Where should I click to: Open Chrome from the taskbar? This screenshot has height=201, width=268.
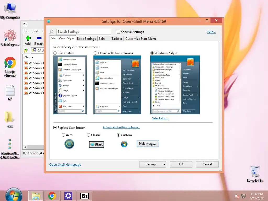pos(52,196)
